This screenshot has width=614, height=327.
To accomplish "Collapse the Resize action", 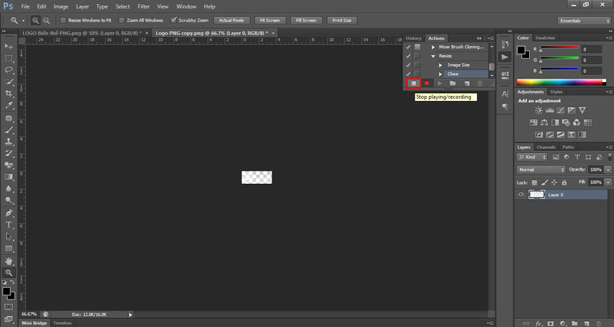I will 433,56.
